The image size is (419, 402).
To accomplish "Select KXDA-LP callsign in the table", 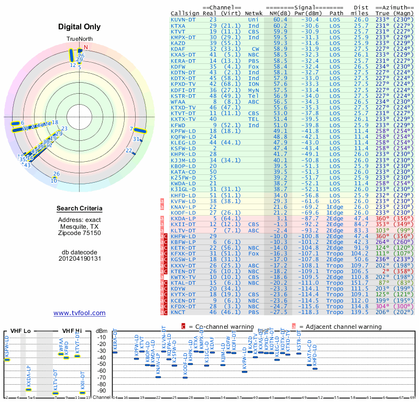I will (183, 218).
